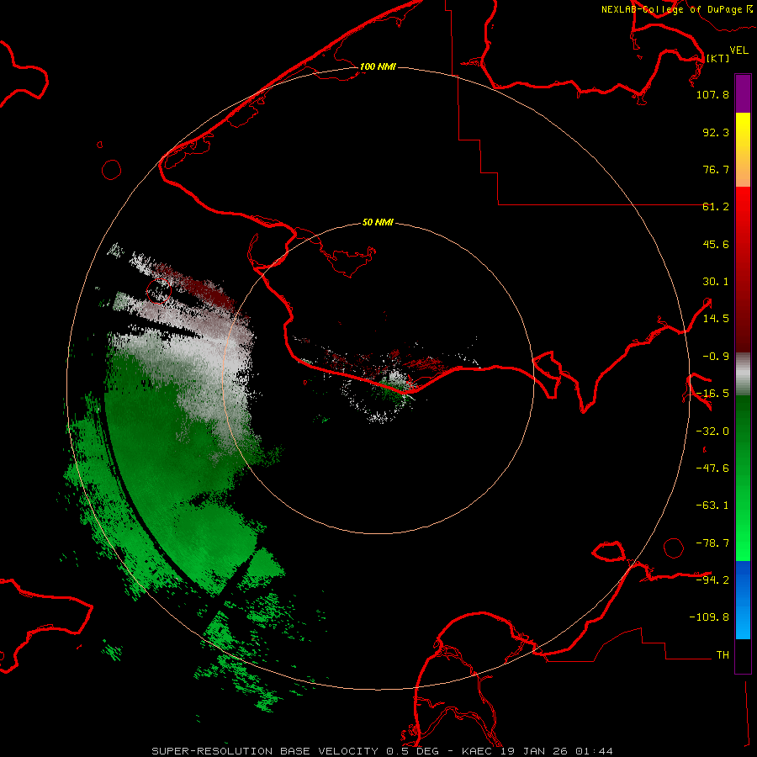
Task: Click the small red circle marker in radar echoes
Action: pyautogui.click(x=159, y=291)
